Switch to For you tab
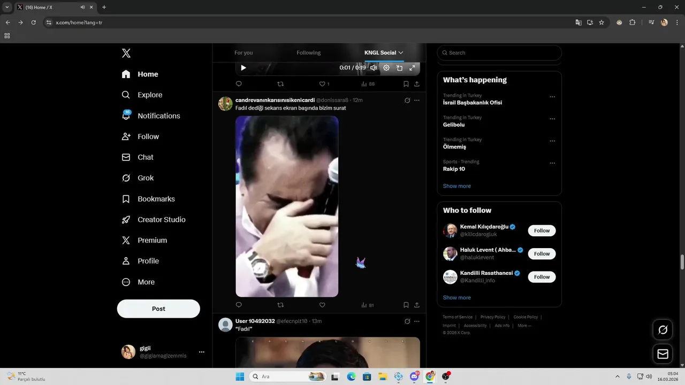 243,52
